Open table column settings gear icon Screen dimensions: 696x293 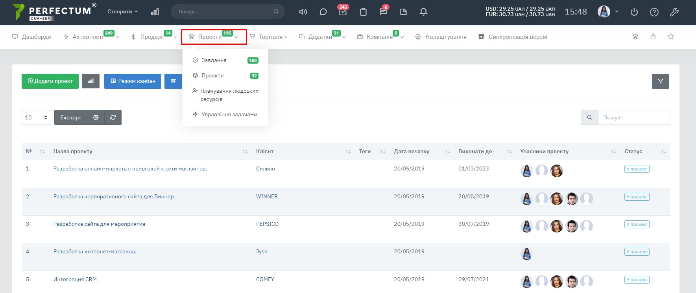tap(96, 117)
